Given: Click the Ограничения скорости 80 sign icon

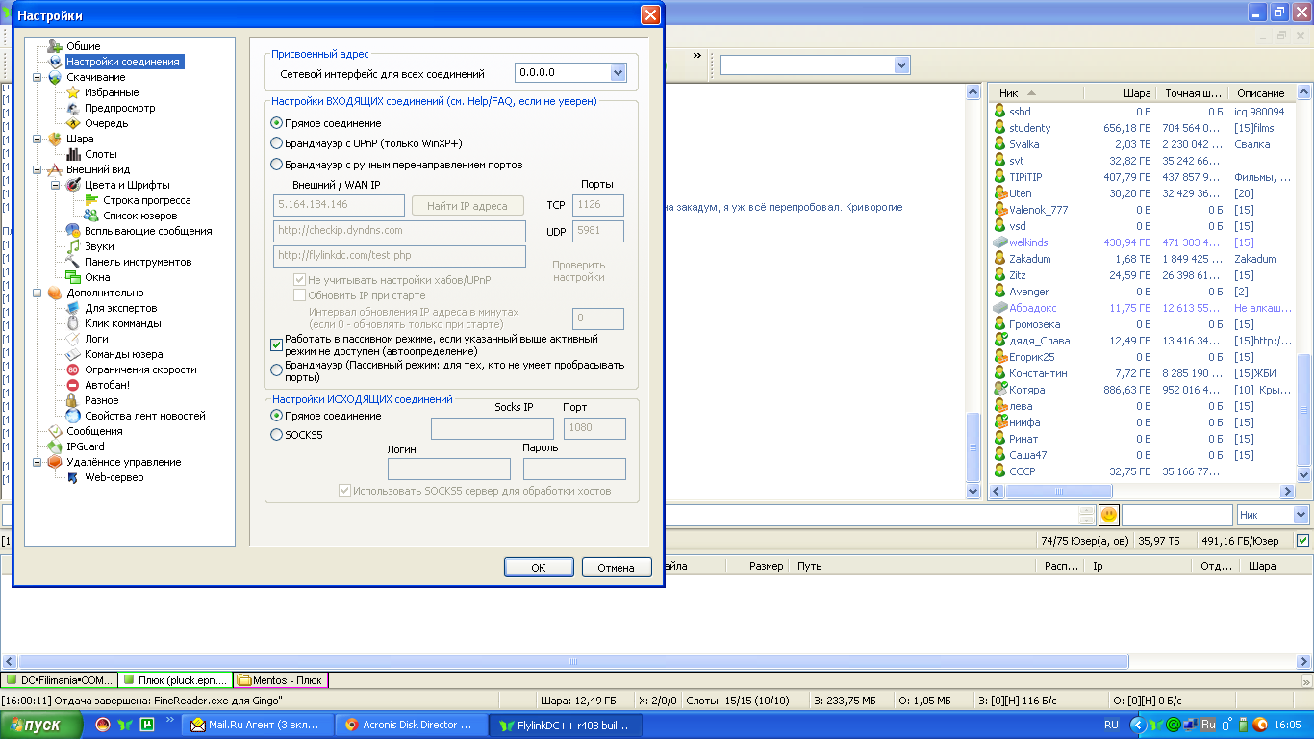Looking at the screenshot, I should (73, 369).
